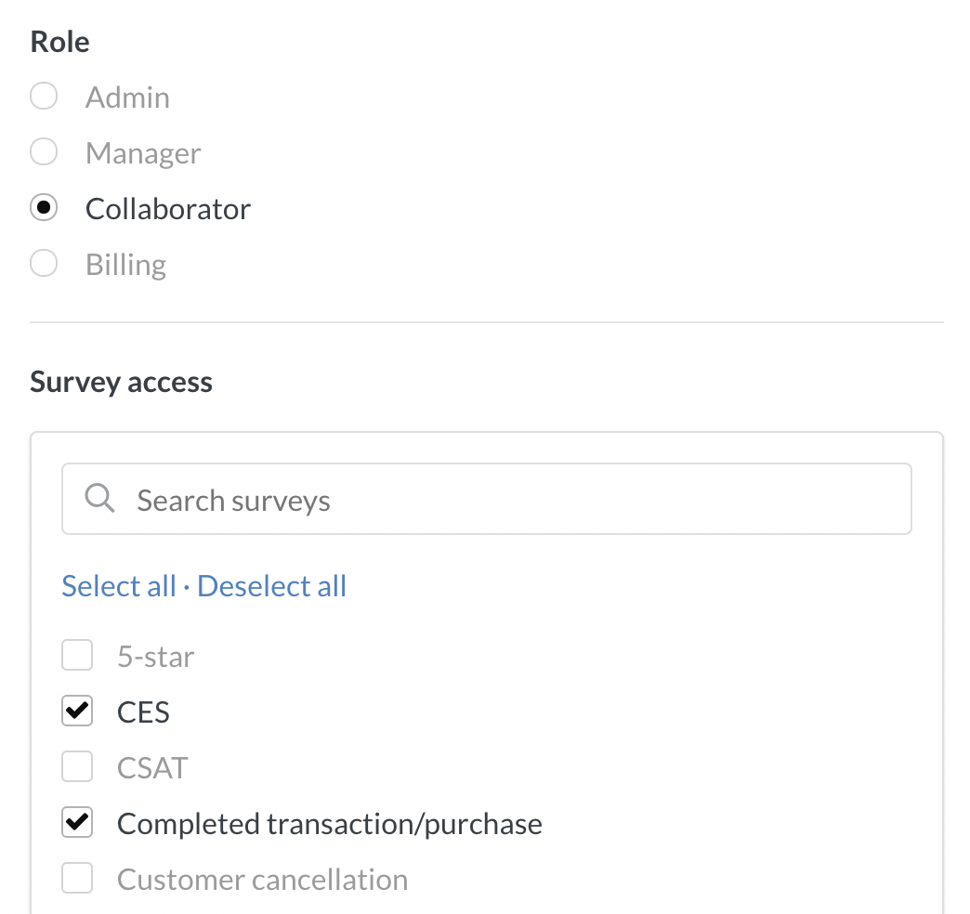Screen dimensions: 970x914
Task: Click the Deselect all link
Action: [271, 586]
